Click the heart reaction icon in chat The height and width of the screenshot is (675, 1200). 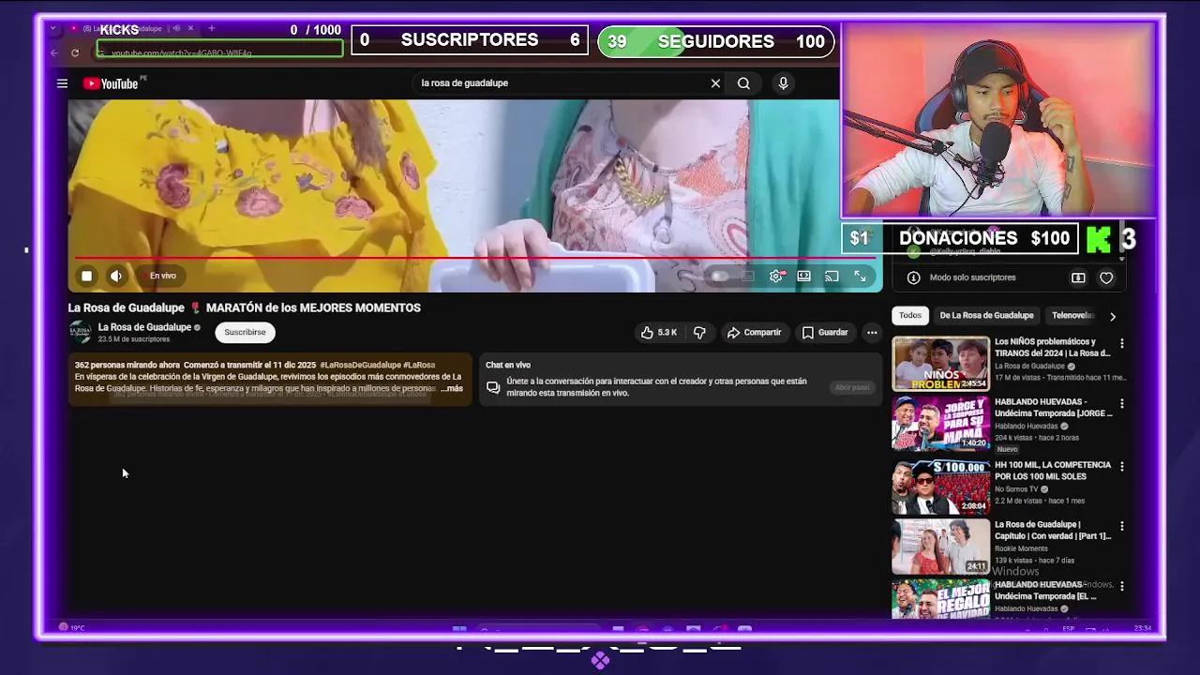tap(1106, 277)
